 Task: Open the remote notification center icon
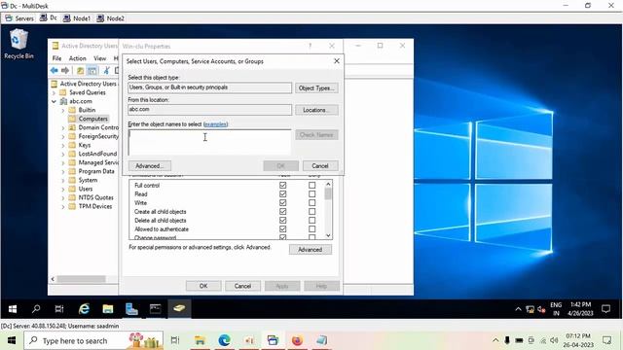(605, 309)
